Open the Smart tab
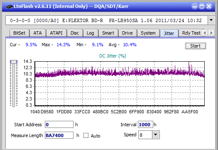 108,33
